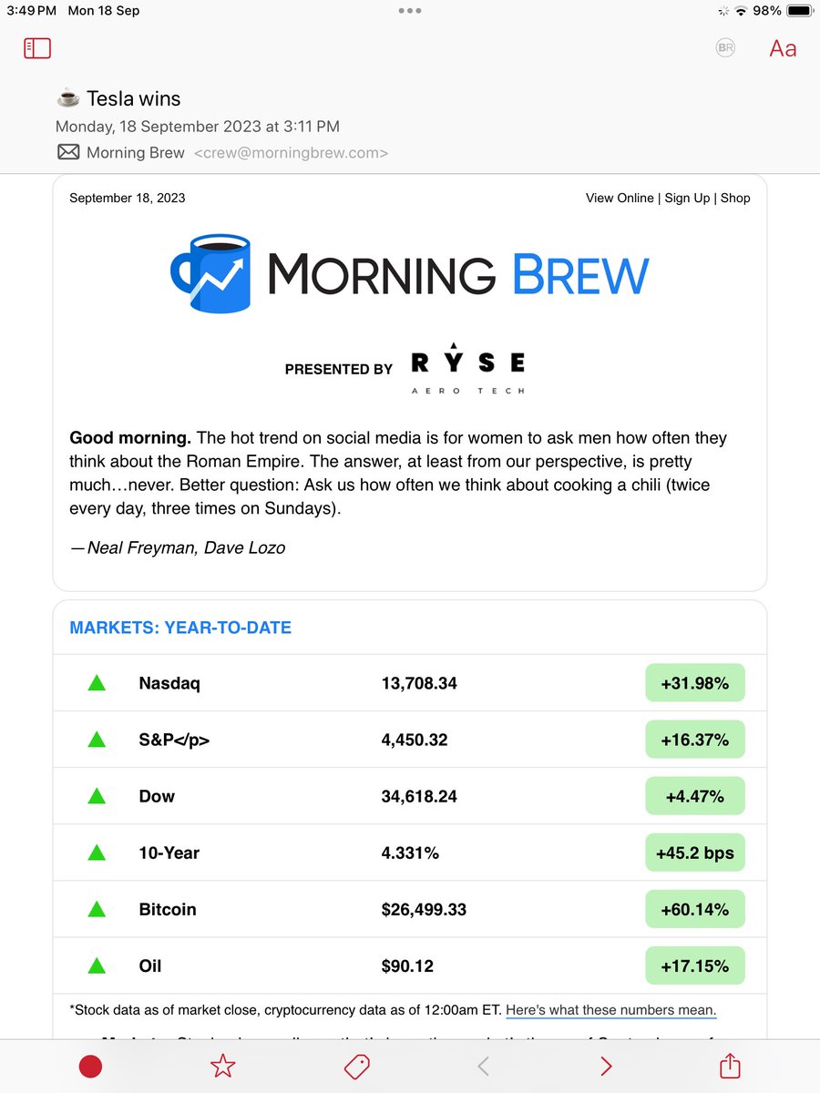The width and height of the screenshot is (820, 1093).
Task: Tap the Nasdaq +31.98% badge
Action: 695,683
